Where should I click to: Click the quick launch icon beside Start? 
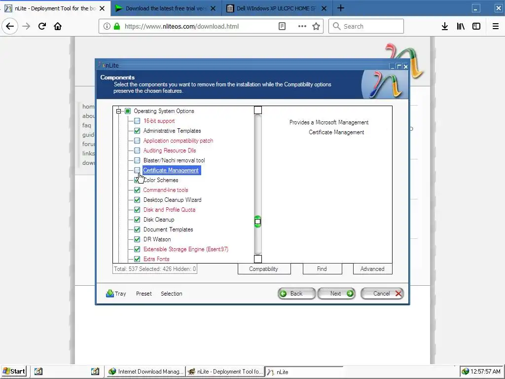[x=38, y=371]
